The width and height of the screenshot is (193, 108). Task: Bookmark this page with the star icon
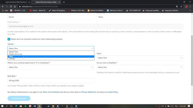coord(181,7)
